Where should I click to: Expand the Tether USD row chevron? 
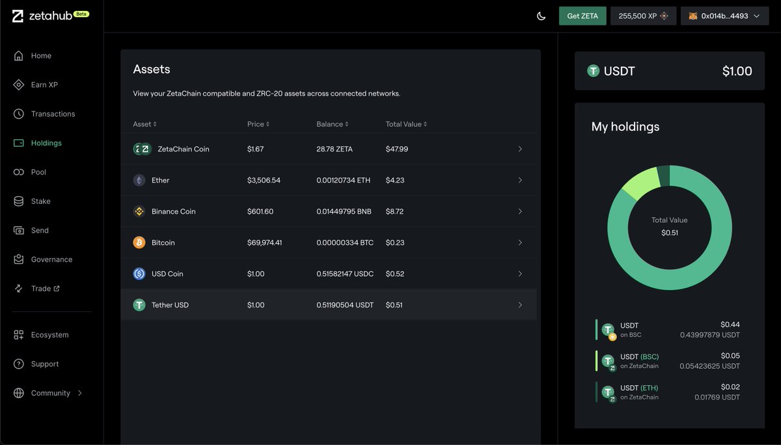(520, 305)
